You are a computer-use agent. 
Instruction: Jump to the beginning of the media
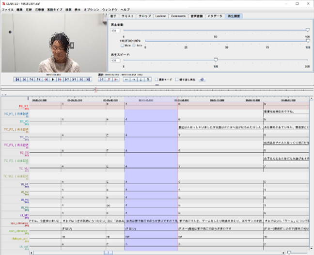click(17, 80)
